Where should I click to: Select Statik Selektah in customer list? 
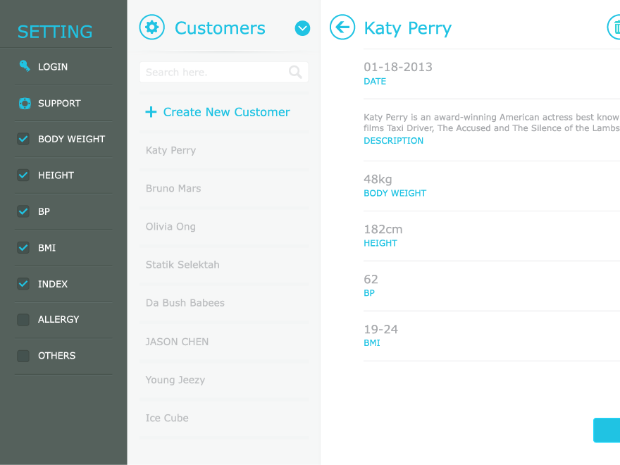224,264
